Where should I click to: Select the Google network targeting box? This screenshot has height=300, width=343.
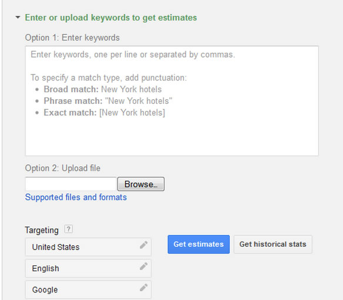88,289
